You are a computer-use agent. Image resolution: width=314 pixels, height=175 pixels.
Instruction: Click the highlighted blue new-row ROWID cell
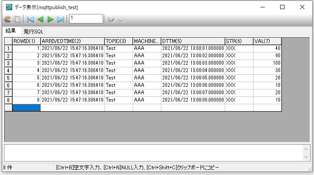coord(27,108)
